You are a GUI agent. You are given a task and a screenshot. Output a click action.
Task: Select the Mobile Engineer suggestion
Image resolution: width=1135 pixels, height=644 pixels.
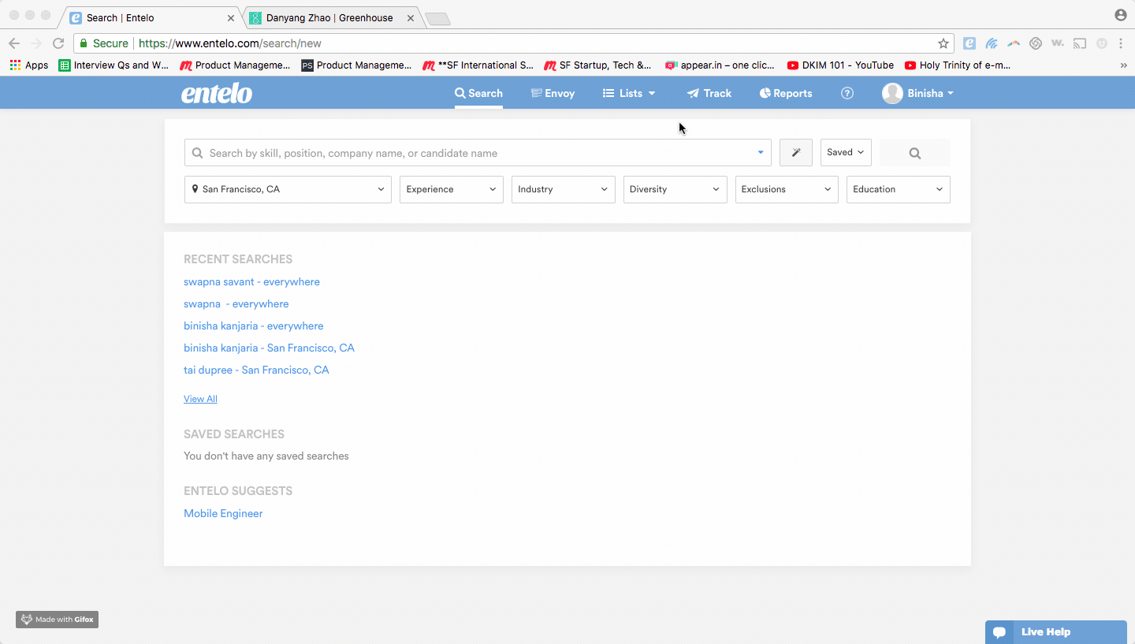point(223,513)
